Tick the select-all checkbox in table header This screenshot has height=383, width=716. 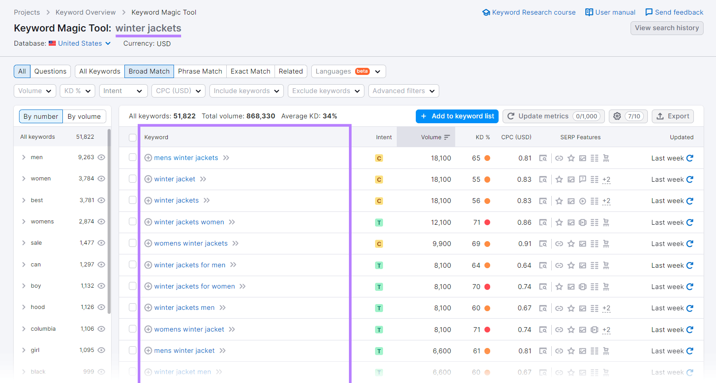coord(132,137)
